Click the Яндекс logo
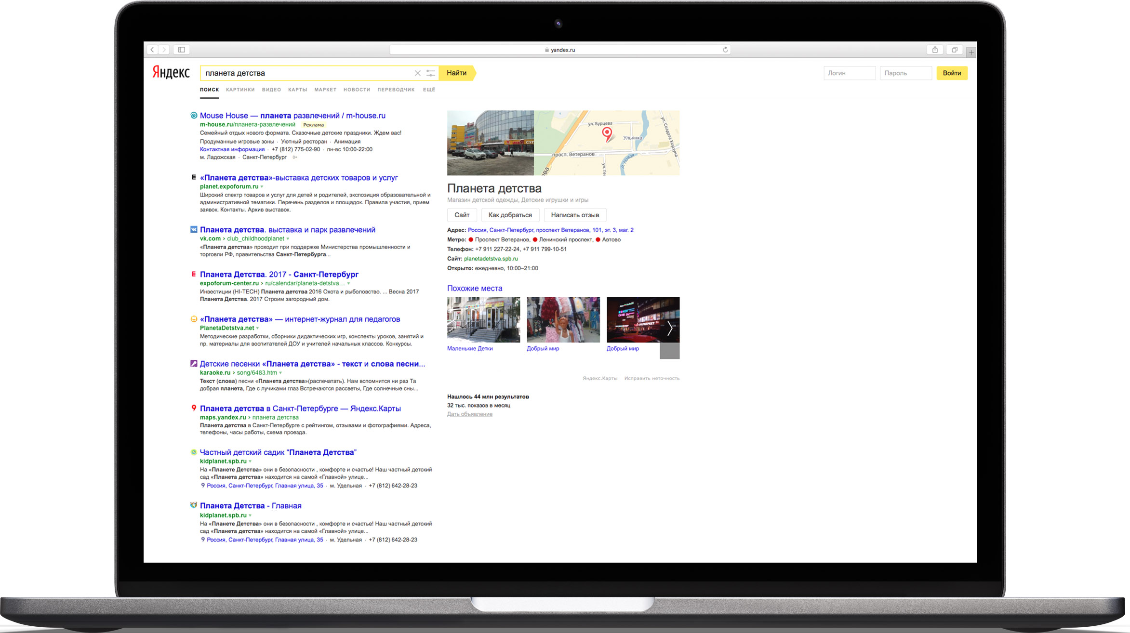This screenshot has width=1130, height=633. pyautogui.click(x=171, y=73)
